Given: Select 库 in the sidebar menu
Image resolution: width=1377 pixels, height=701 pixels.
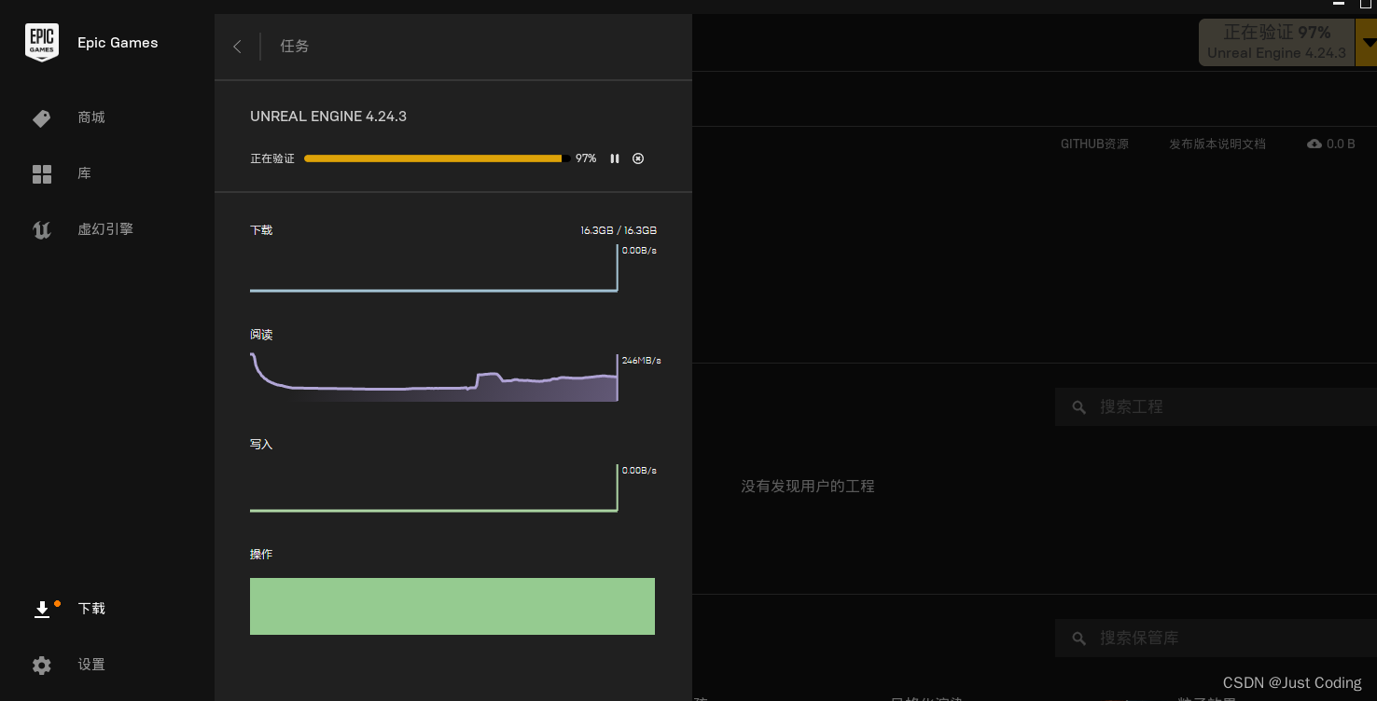Looking at the screenshot, I should point(84,173).
